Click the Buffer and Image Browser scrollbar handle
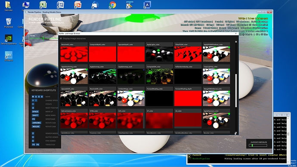 click(x=236, y=90)
